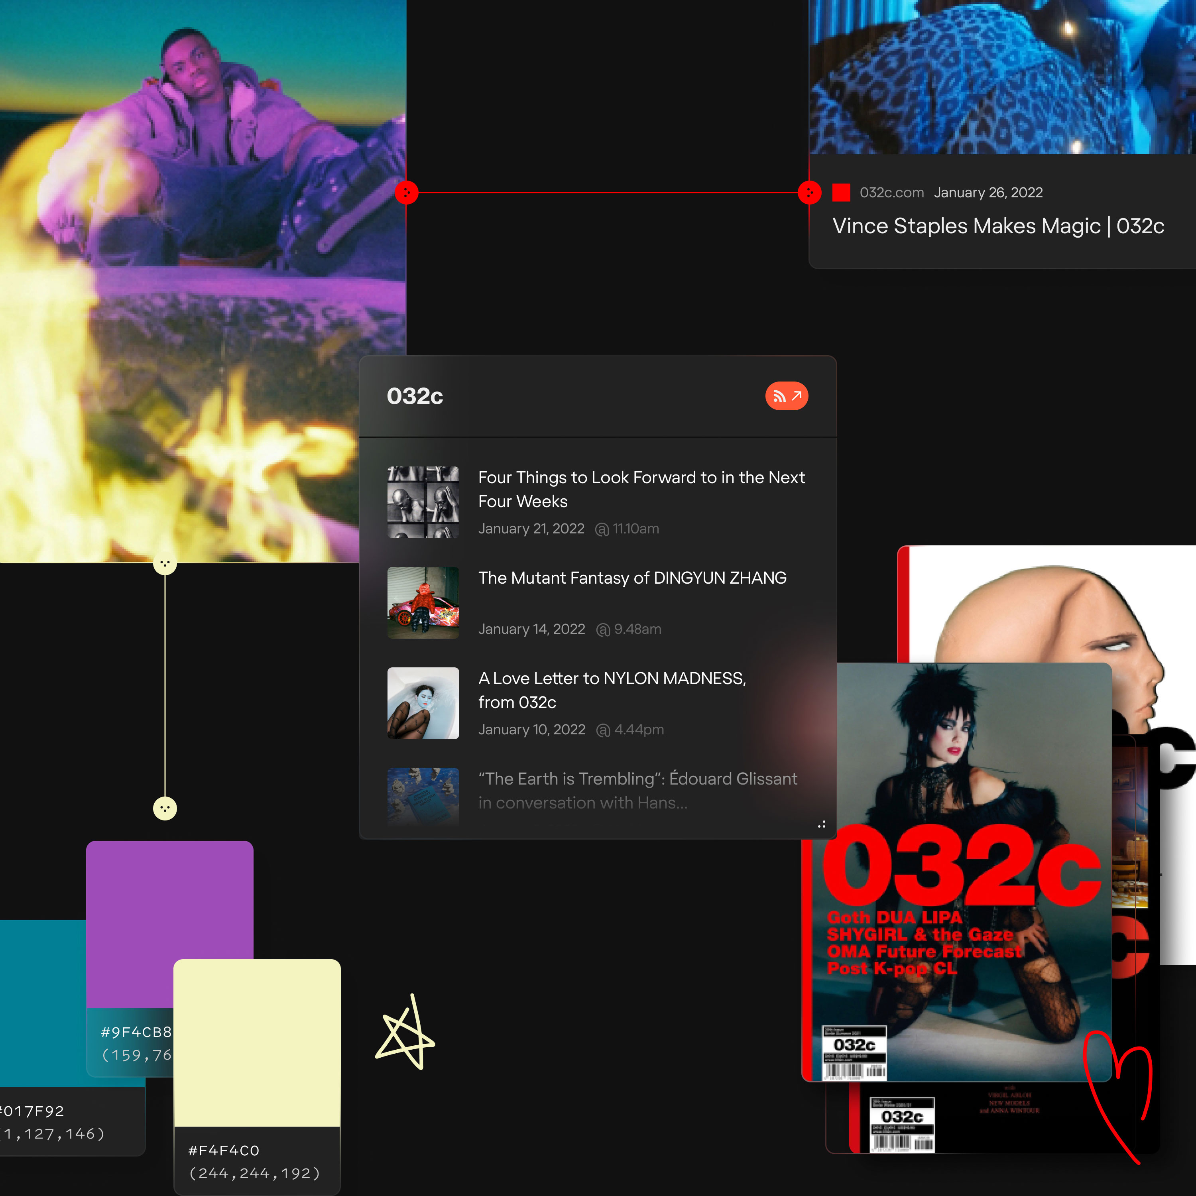
Task: Click the resize handle of the 032c feed card
Action: pyautogui.click(x=822, y=824)
